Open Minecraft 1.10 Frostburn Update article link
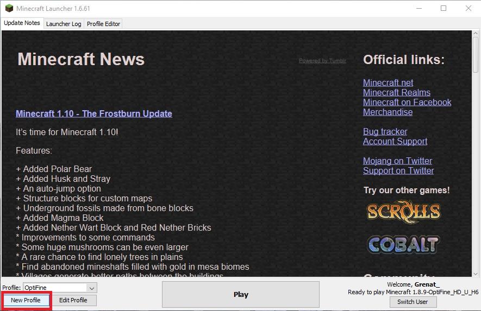Image resolution: width=481 pixels, height=311 pixels. (x=94, y=113)
